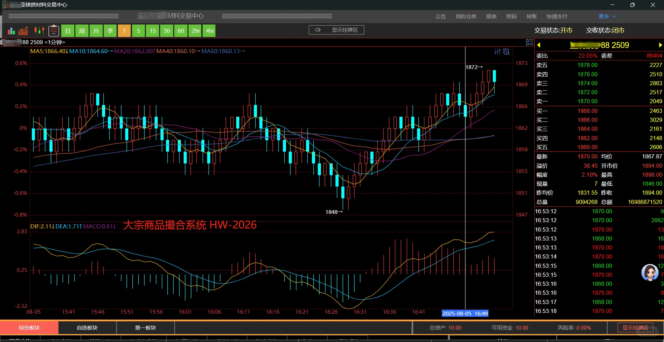Select the 1-minute period
Screen dimensions: 664x342
124,31
